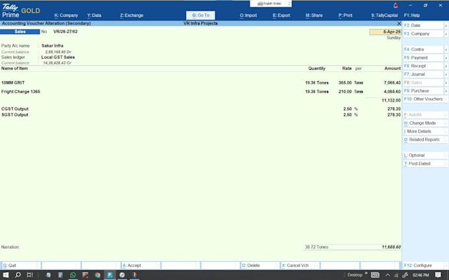The width and height of the screenshot is (449, 280).
Task: Click F2: Date in the side panel
Action: 423,26
